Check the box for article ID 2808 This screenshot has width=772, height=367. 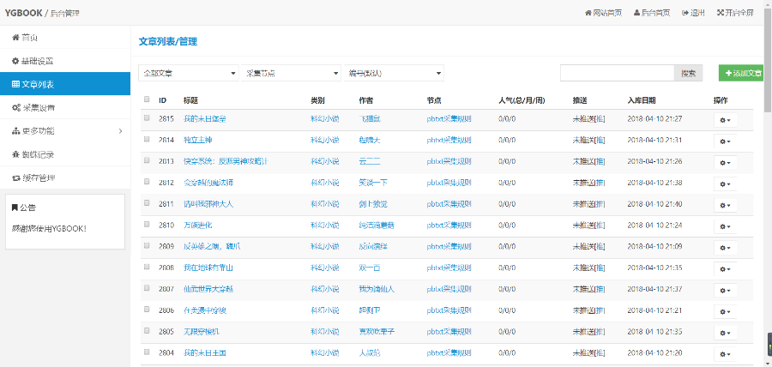147,267
